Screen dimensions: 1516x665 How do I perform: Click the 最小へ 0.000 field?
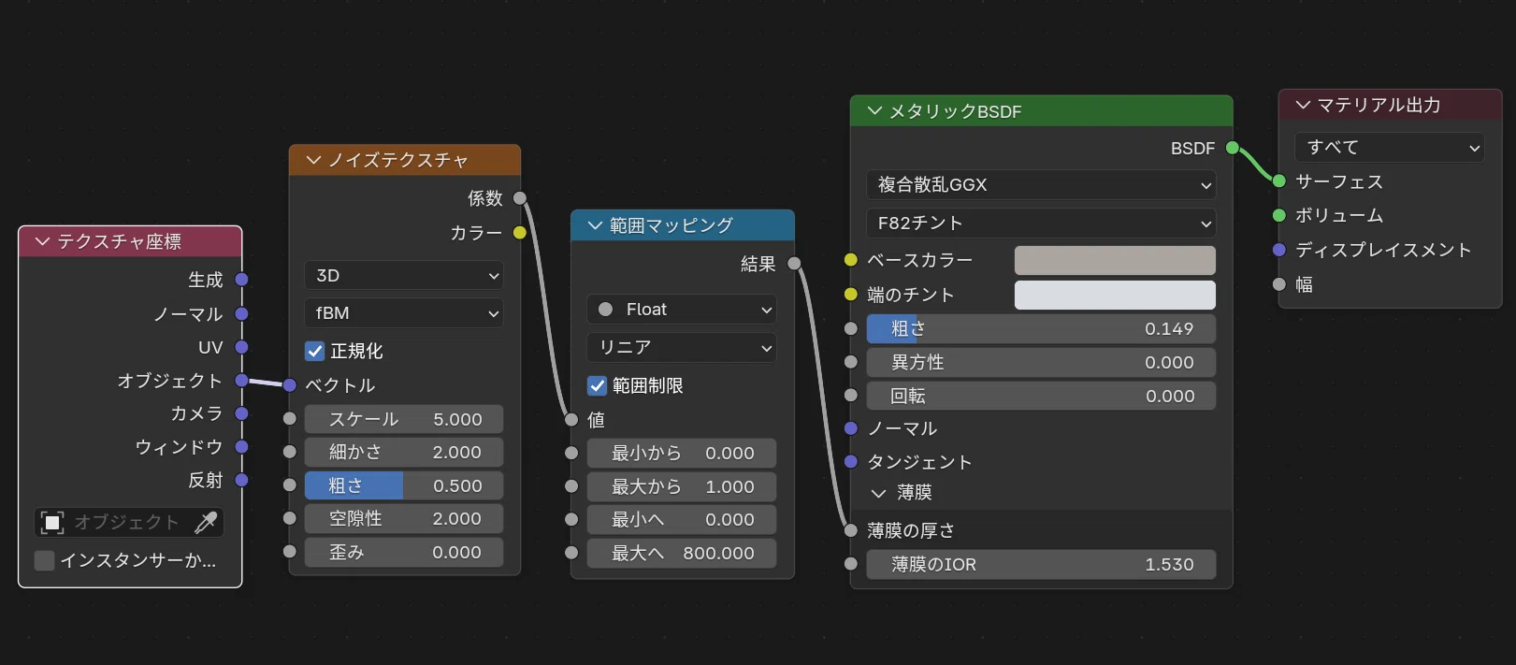click(x=682, y=519)
